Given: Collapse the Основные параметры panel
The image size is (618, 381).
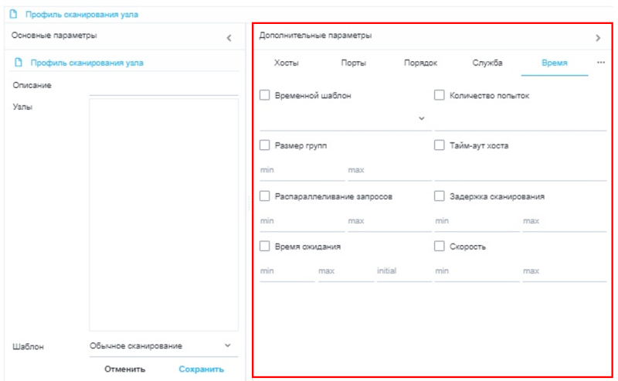Looking at the screenshot, I should (229, 37).
